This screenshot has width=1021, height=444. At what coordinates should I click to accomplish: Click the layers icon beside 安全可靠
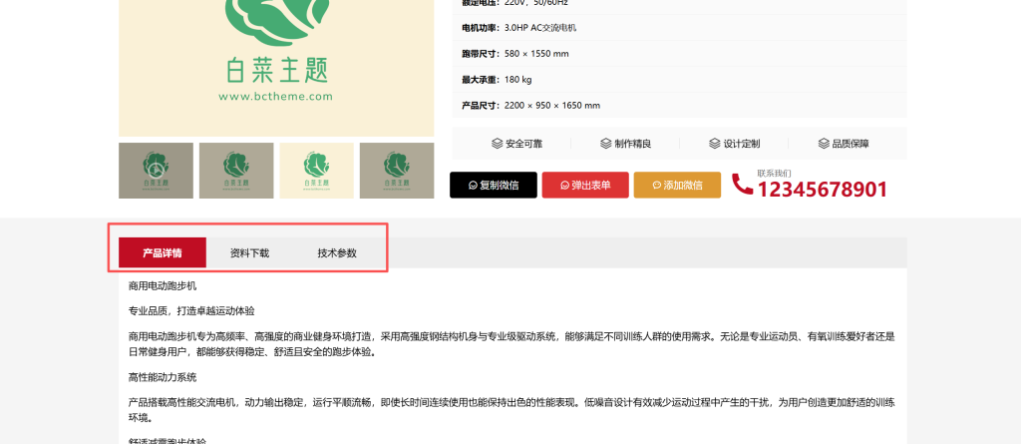coord(498,144)
